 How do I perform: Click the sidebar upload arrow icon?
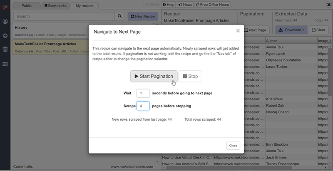click(x=5, y=36)
